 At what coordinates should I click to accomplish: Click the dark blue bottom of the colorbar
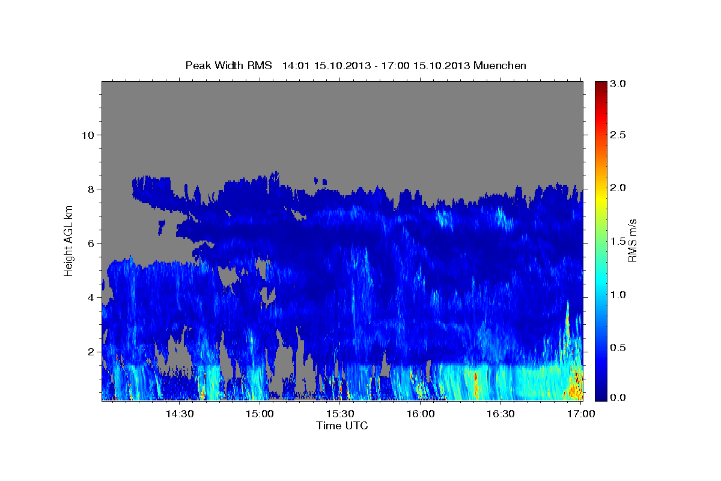click(600, 396)
